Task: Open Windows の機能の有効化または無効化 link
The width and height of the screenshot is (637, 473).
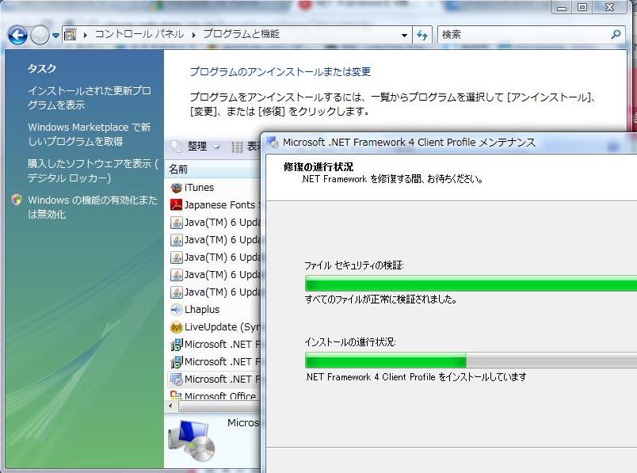Action: [x=93, y=208]
